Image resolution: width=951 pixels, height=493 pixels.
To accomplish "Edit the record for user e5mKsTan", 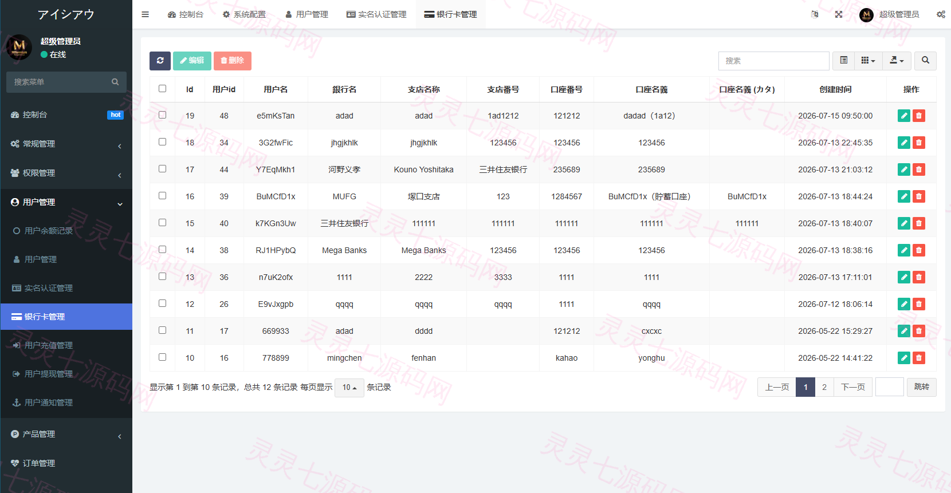I will click(x=904, y=116).
